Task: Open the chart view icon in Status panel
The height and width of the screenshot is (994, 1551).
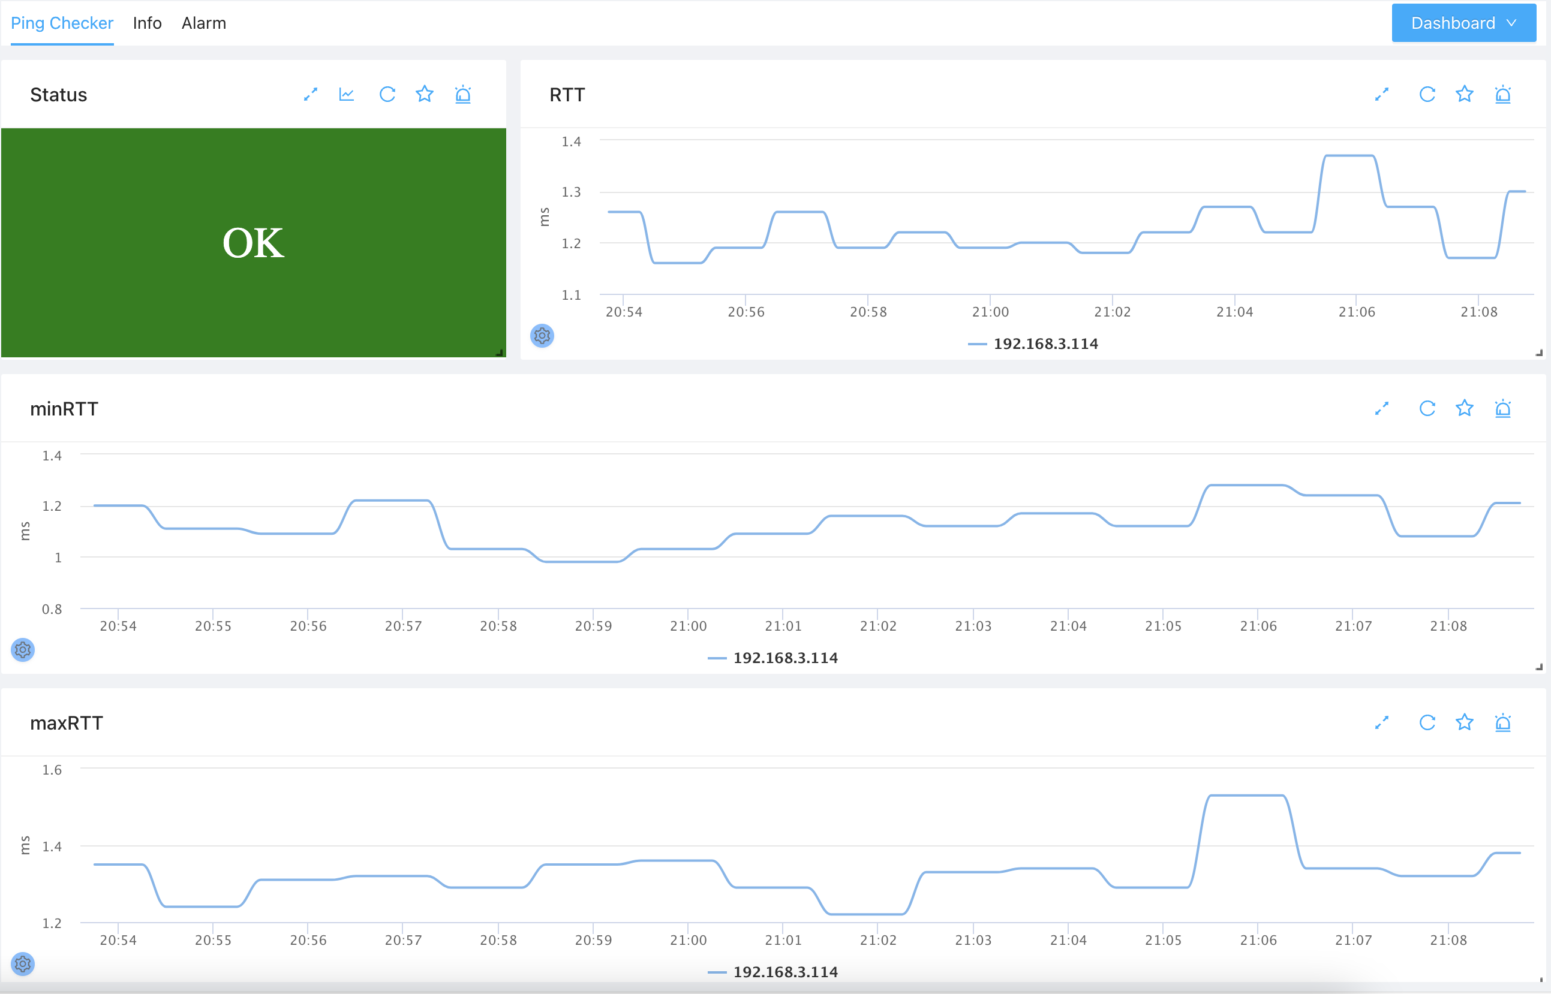Action: coord(347,95)
